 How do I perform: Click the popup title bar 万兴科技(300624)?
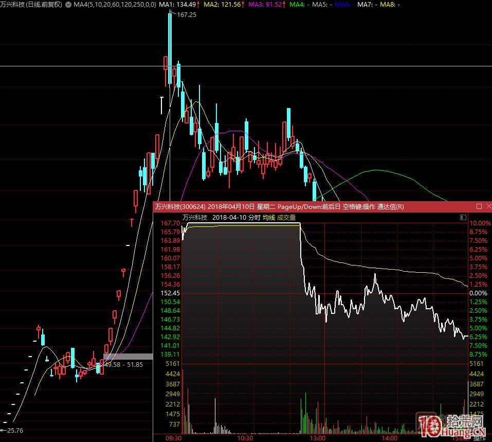tap(180, 206)
